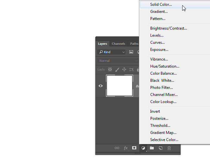Switch to the Layers tab

pyautogui.click(x=102, y=44)
